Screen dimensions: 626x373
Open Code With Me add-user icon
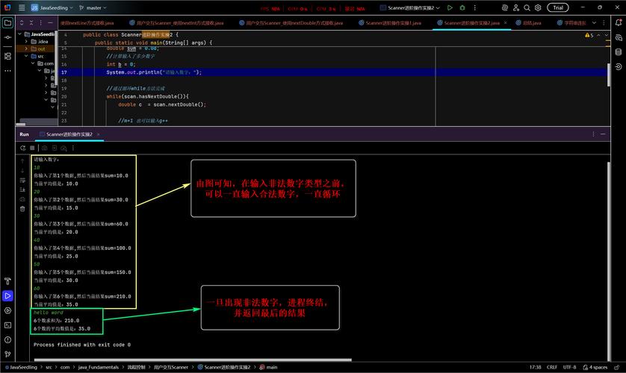pos(515,7)
